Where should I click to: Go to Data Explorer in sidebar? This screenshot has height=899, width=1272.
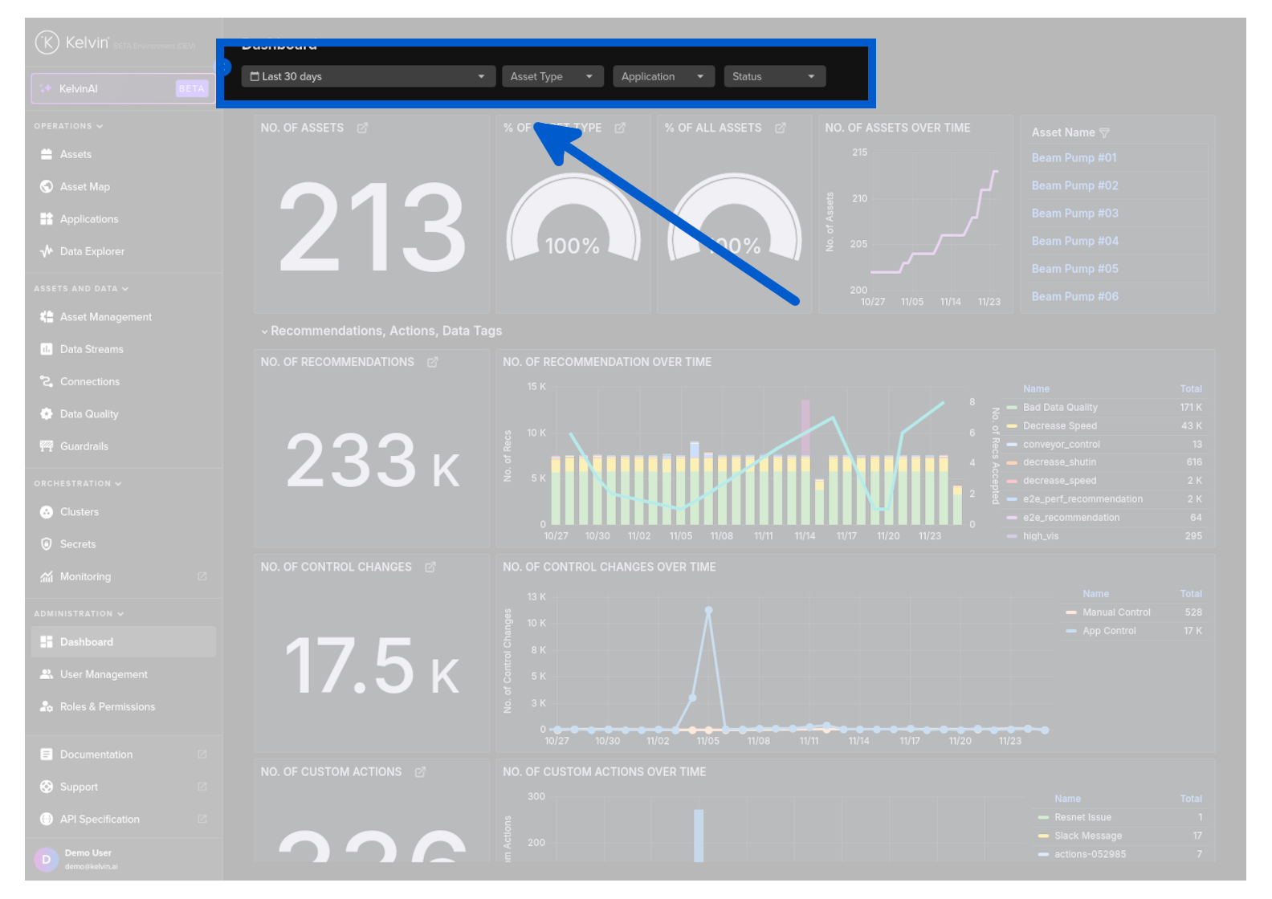coord(92,252)
